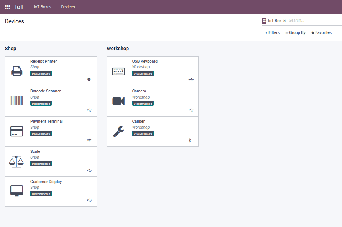
Task: Click the USB Keyboard keyboard icon
Action: tap(118, 71)
